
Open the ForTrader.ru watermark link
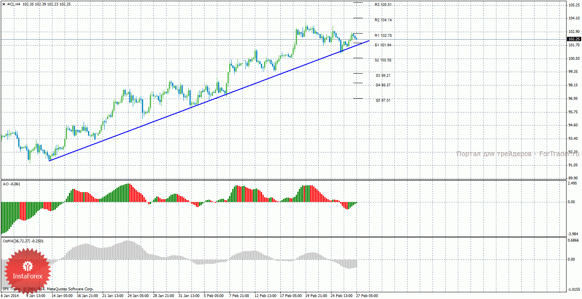tap(517, 154)
